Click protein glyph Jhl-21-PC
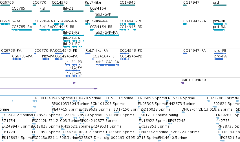Viewport: 240px width, 142px height. pyautogui.click(x=73, y=76)
